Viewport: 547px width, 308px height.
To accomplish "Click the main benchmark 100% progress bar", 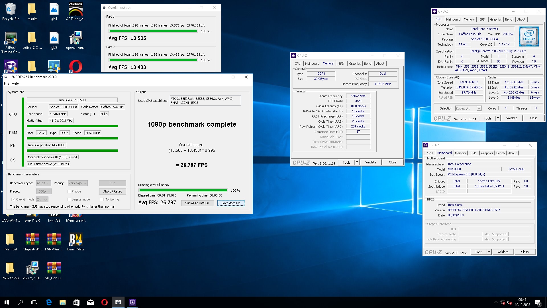I will point(183,190).
